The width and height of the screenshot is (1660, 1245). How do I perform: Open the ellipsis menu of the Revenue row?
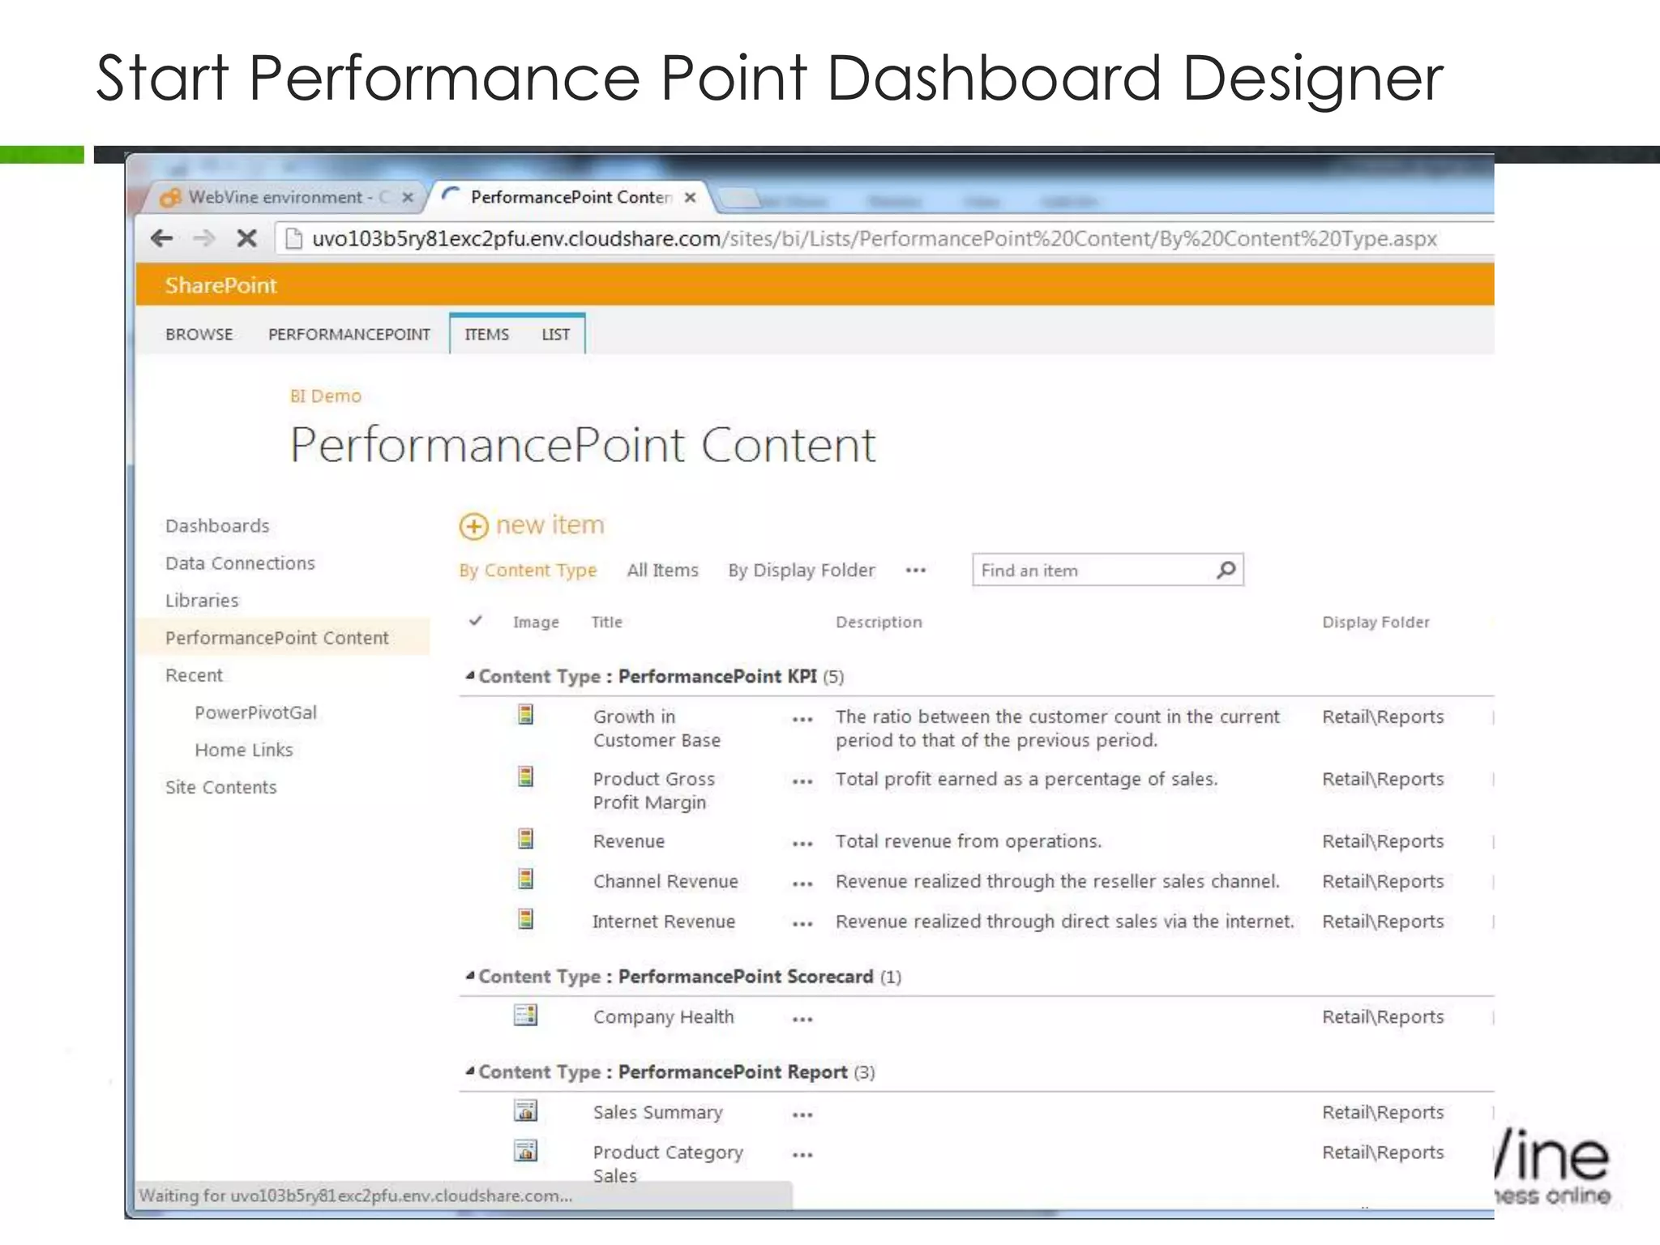pyautogui.click(x=802, y=845)
